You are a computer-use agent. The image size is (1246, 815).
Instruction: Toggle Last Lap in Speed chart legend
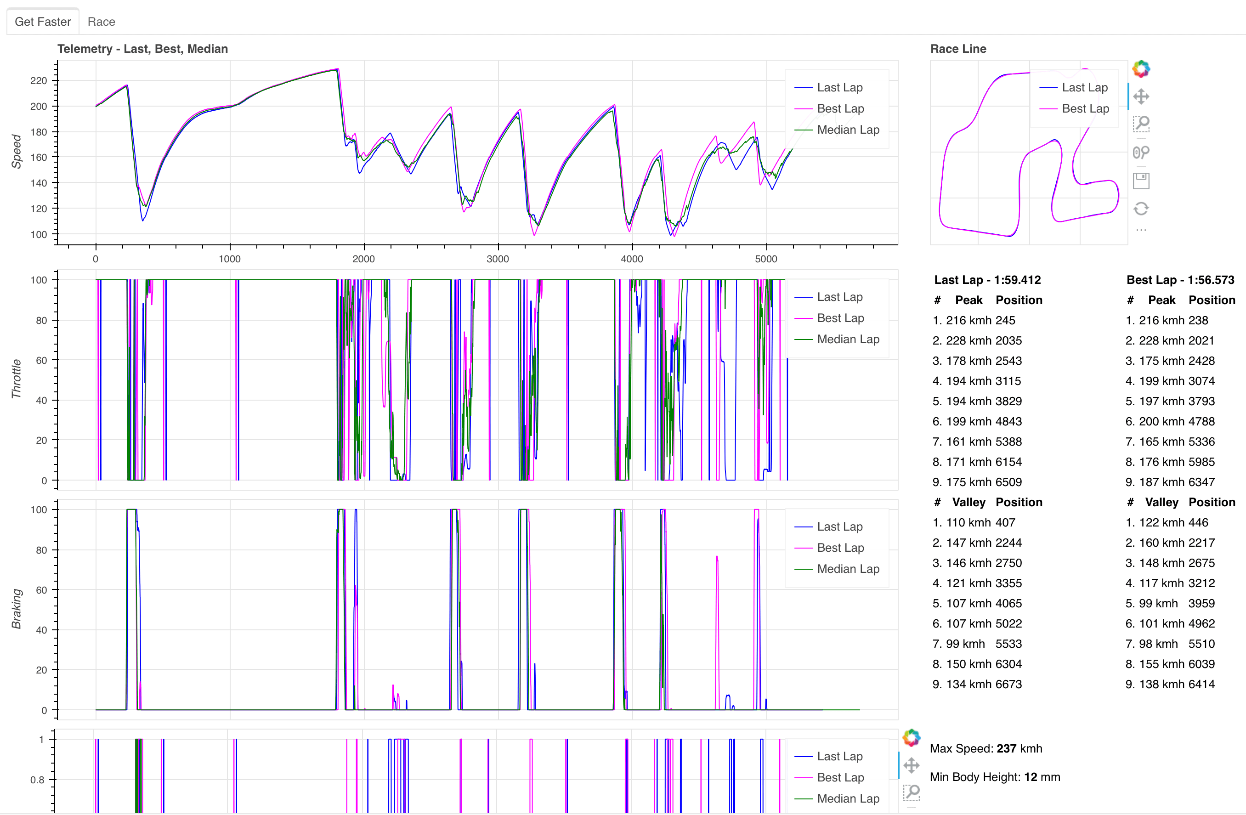pos(839,88)
